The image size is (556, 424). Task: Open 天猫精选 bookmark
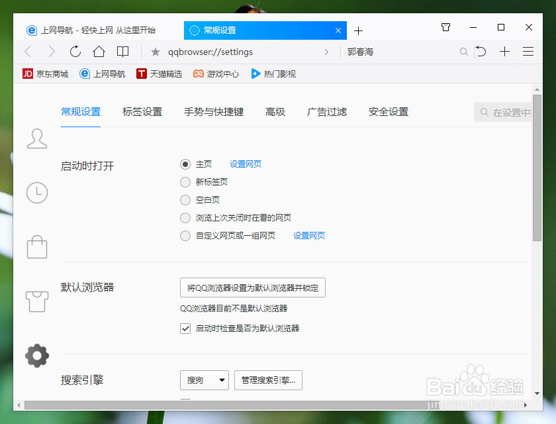159,74
